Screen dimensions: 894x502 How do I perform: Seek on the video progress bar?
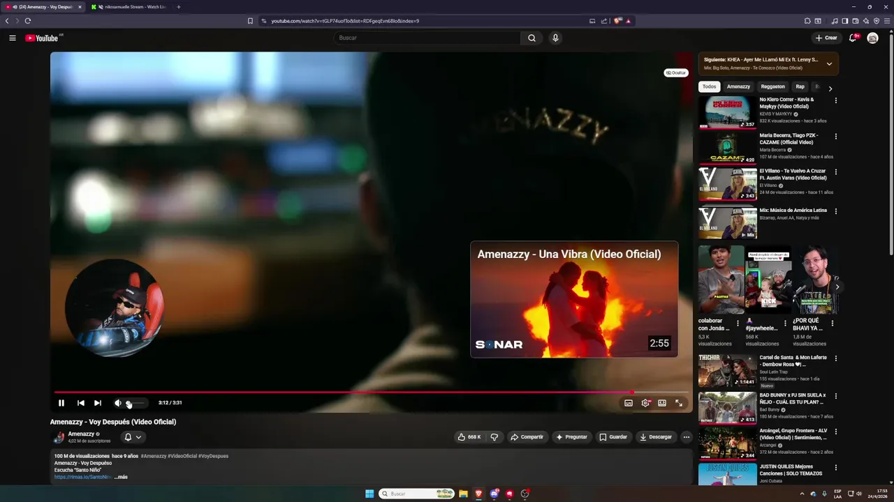point(372,393)
